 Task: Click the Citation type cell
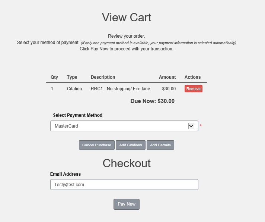coord(74,89)
